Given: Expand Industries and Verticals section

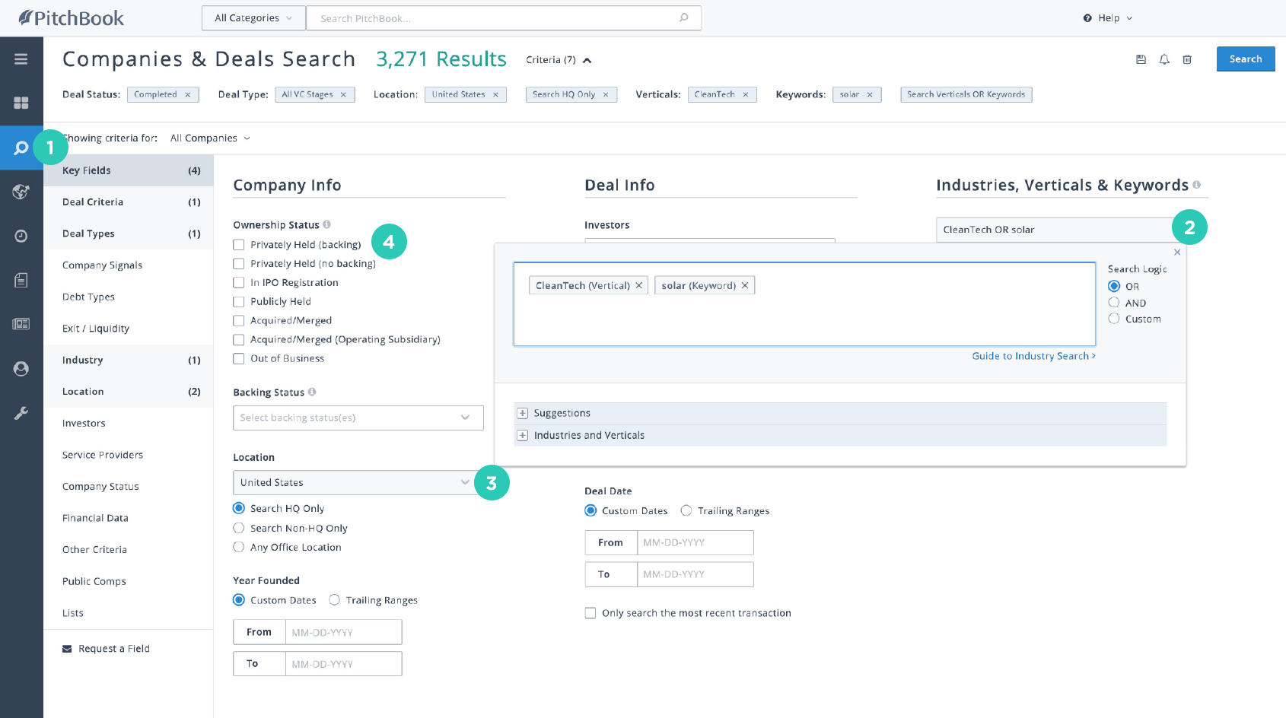Looking at the screenshot, I should pos(522,435).
